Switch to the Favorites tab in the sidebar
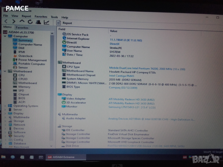 (x=22, y=28)
